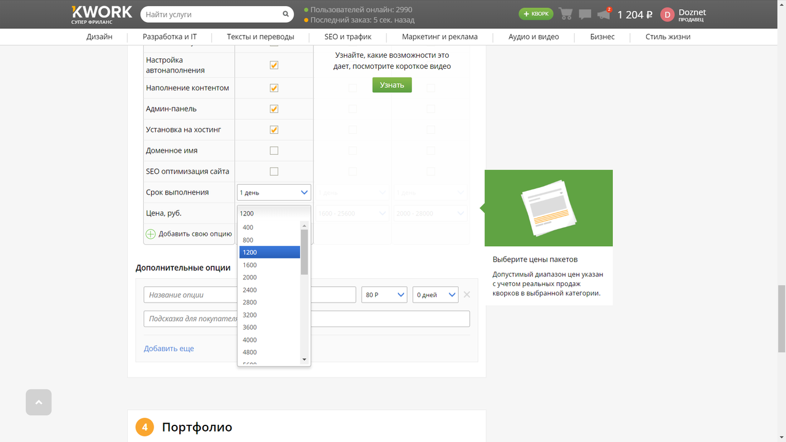Select 2000 from the price list
The height and width of the screenshot is (442, 786).
coord(270,277)
